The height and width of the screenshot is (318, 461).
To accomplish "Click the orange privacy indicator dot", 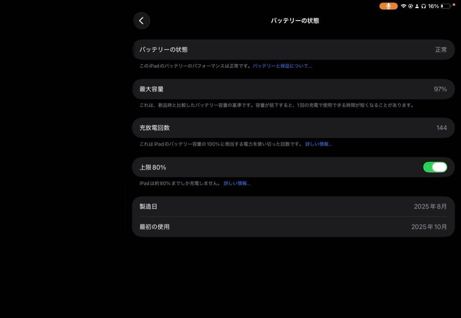I will pos(454,5).
